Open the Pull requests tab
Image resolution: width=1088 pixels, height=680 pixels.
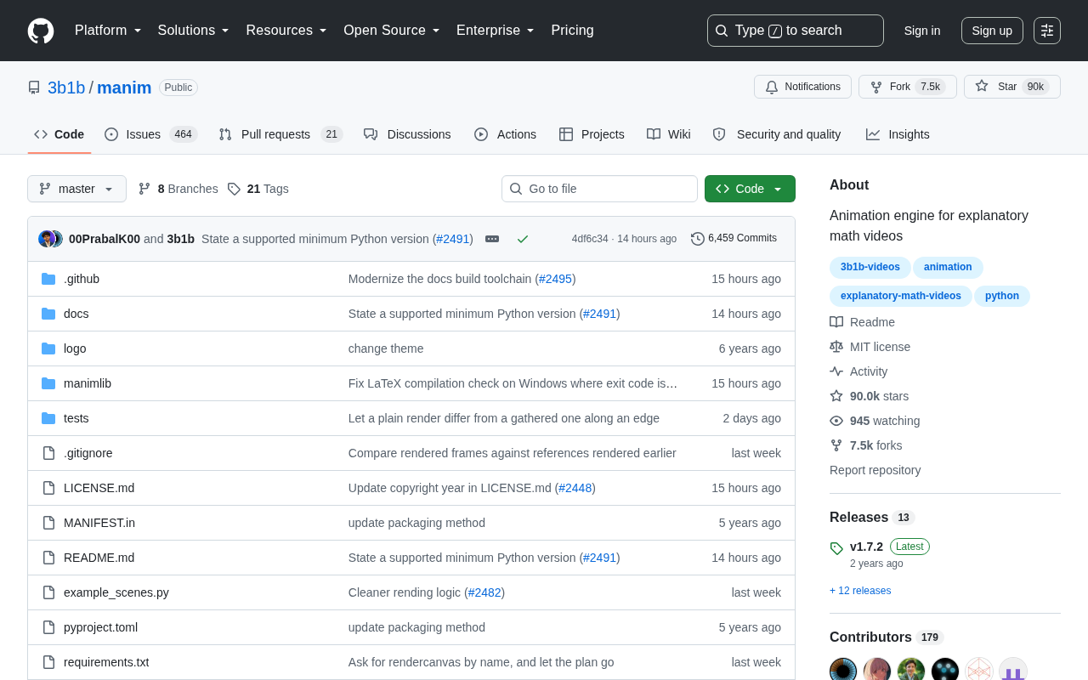[280, 134]
